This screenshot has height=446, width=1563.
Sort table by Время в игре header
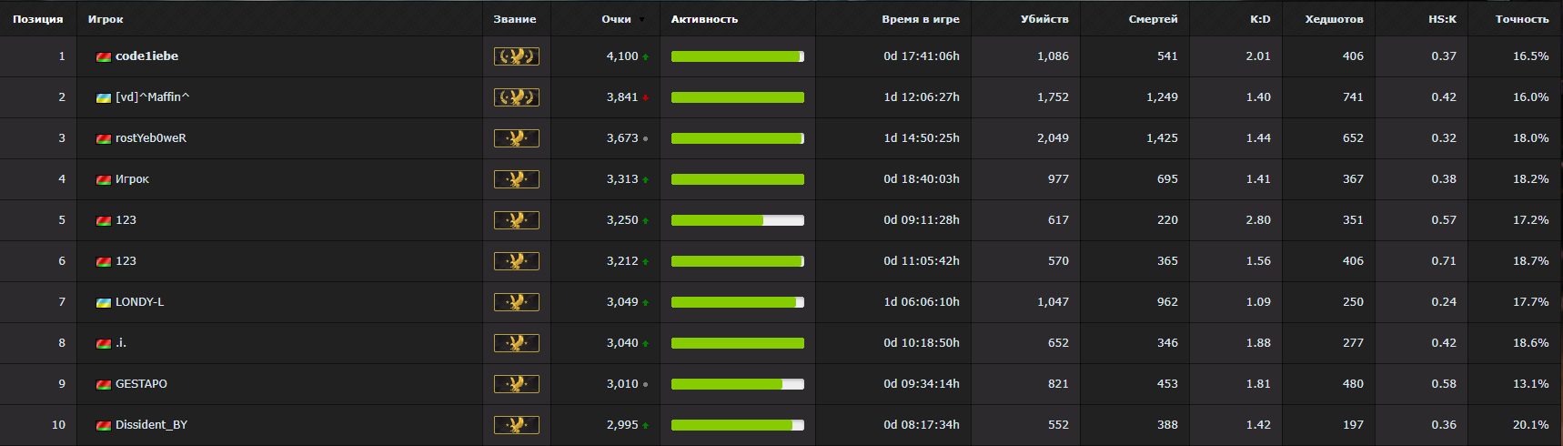pyautogui.click(x=921, y=19)
